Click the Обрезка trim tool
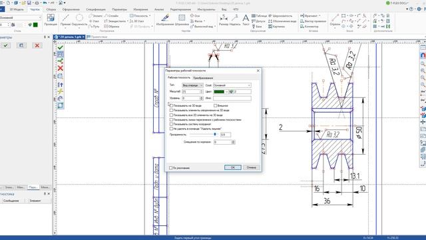This screenshot has width=426, height=240. click(112, 27)
